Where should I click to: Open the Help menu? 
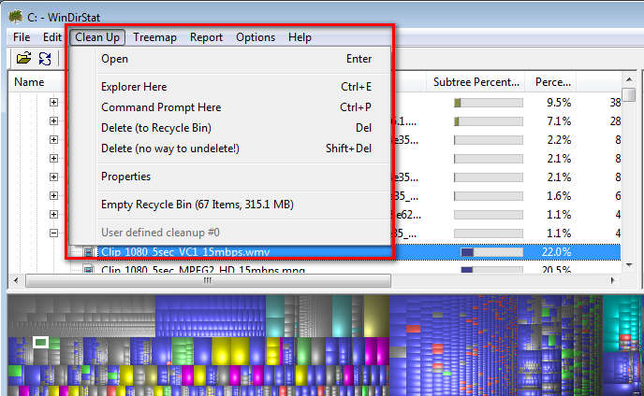[x=300, y=37]
